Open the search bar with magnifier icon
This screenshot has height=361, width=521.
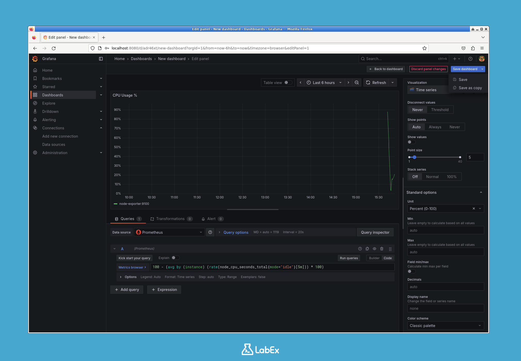pos(363,59)
